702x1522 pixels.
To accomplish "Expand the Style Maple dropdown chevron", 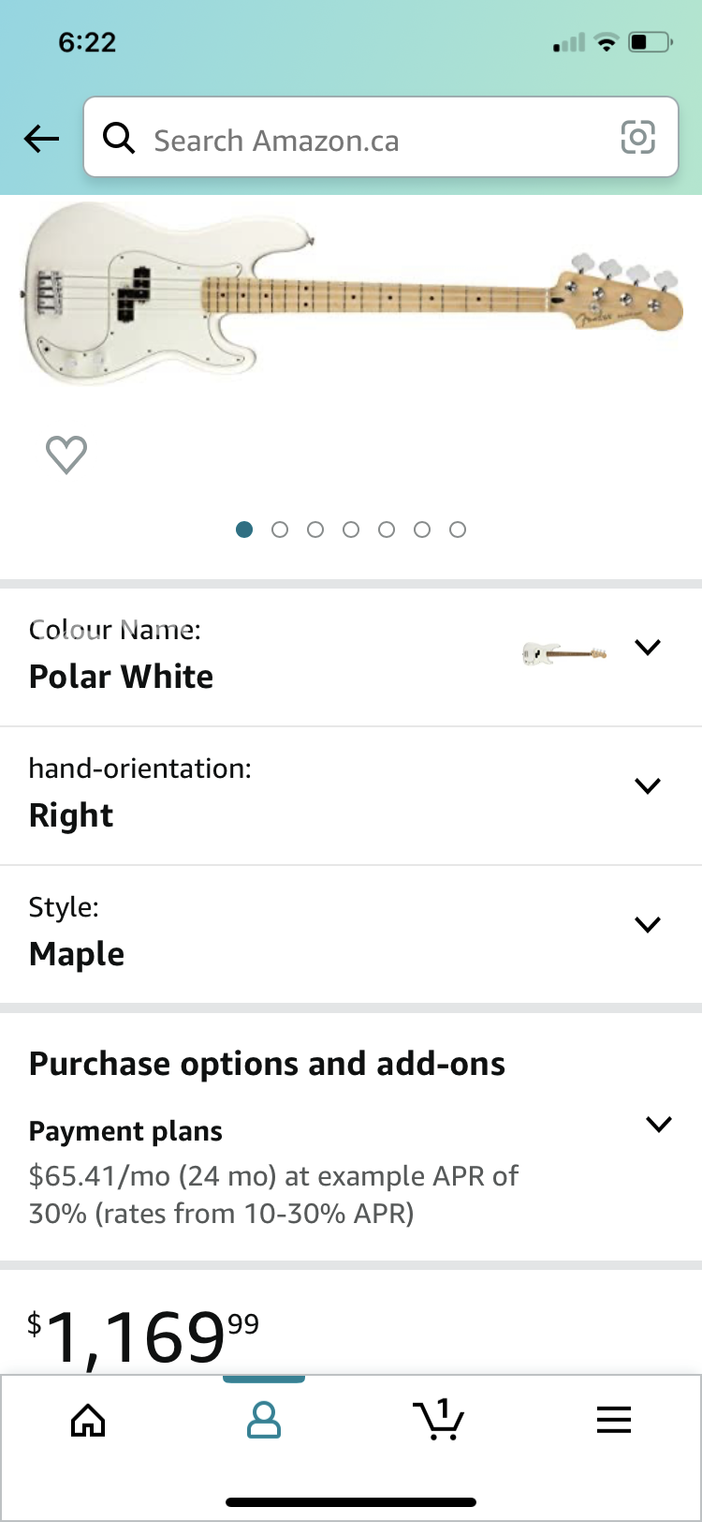I will 648,925.
